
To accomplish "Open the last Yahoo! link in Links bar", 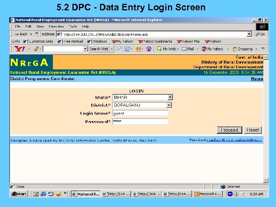I will [213, 41].
